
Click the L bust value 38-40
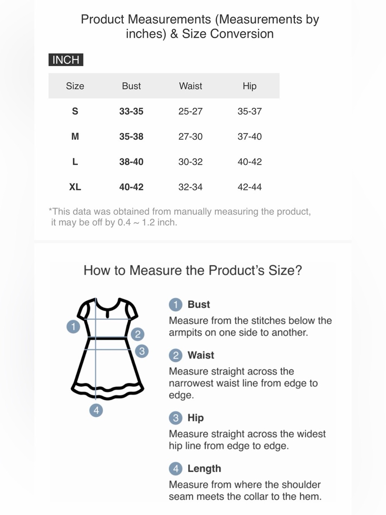coord(131,162)
